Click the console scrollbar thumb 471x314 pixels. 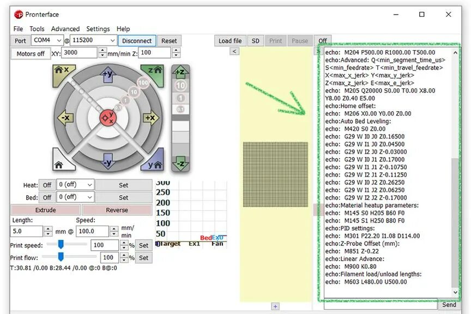coord(455,222)
